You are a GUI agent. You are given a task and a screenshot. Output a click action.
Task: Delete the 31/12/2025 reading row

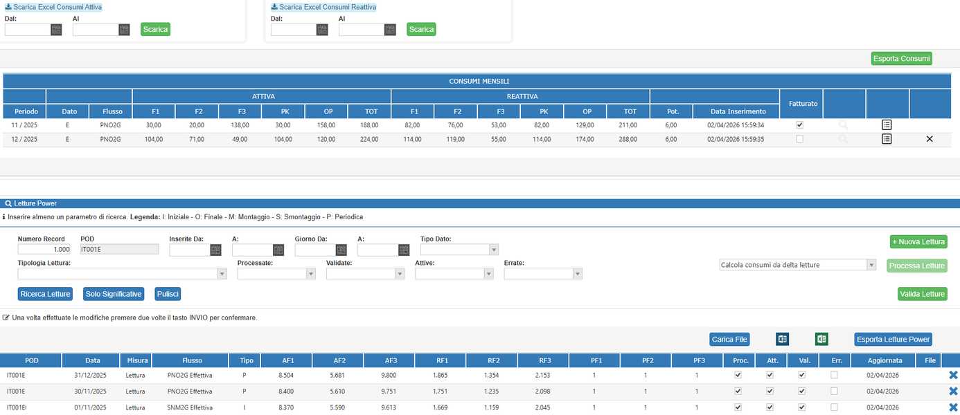pyautogui.click(x=953, y=375)
